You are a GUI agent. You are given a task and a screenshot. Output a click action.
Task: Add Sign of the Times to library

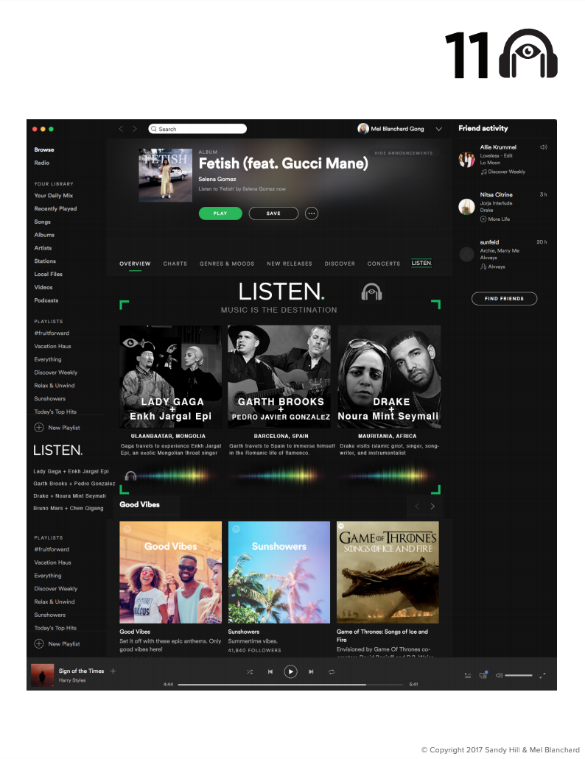pyautogui.click(x=113, y=671)
